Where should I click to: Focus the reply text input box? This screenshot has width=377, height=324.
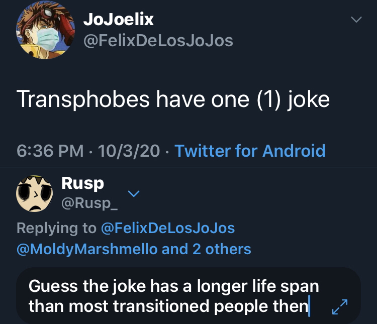pyautogui.click(x=189, y=296)
